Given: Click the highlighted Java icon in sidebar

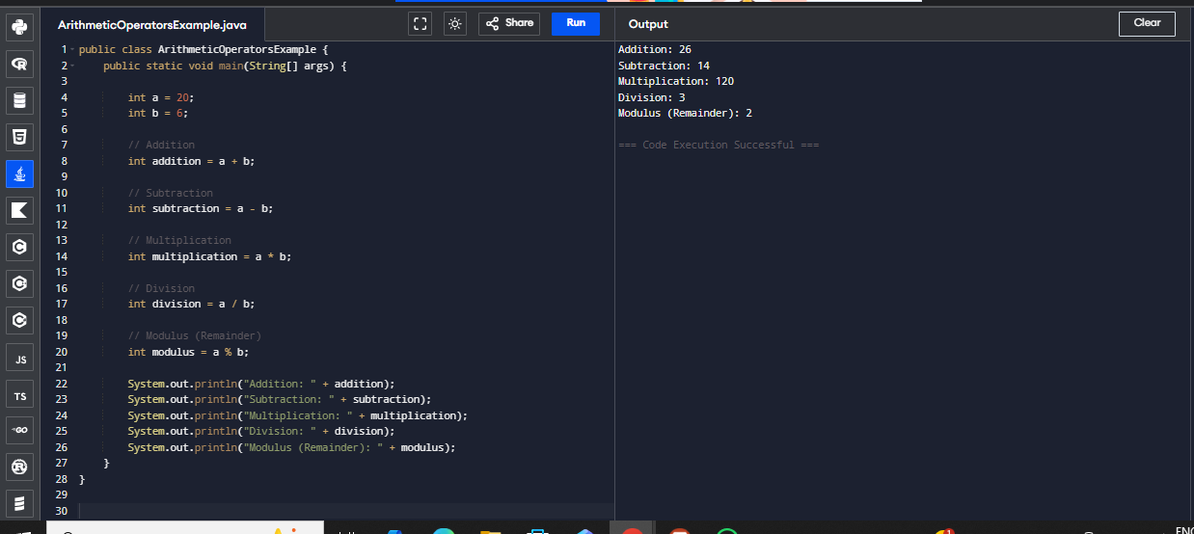Looking at the screenshot, I should (19, 174).
